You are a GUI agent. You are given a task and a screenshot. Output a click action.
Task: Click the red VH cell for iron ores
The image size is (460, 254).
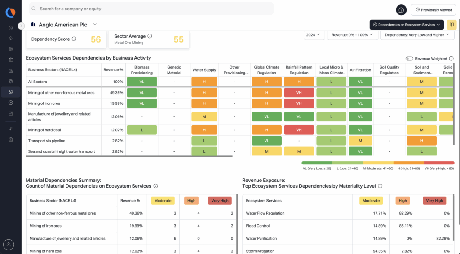click(x=299, y=103)
